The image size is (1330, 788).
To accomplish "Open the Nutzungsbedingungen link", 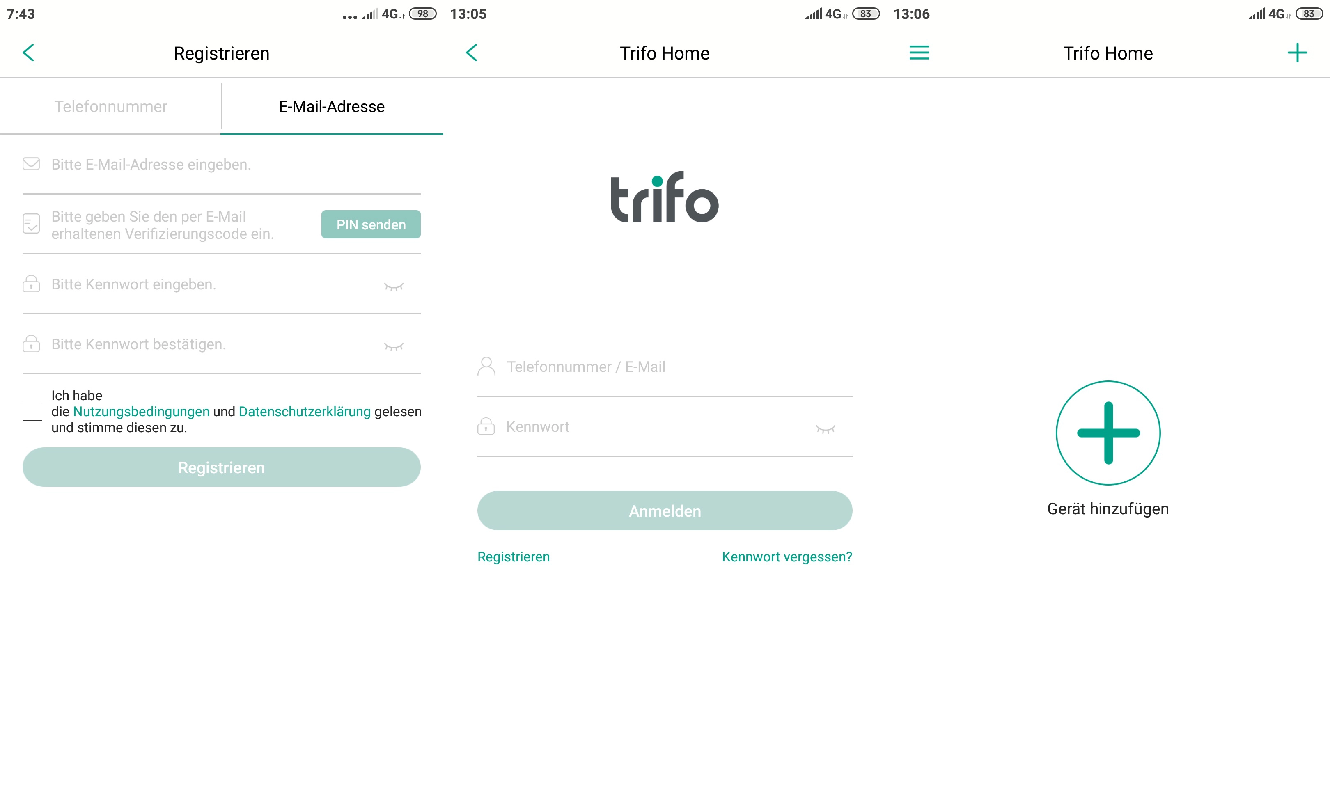I will click(x=141, y=412).
